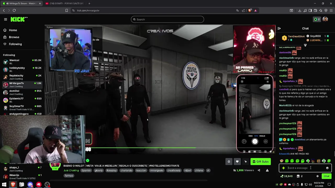Open the hamburger menu beside the Kick logo
The height and width of the screenshot is (188, 335).
(5, 19)
